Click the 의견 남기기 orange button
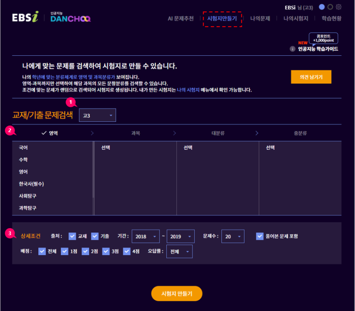 coord(311,77)
